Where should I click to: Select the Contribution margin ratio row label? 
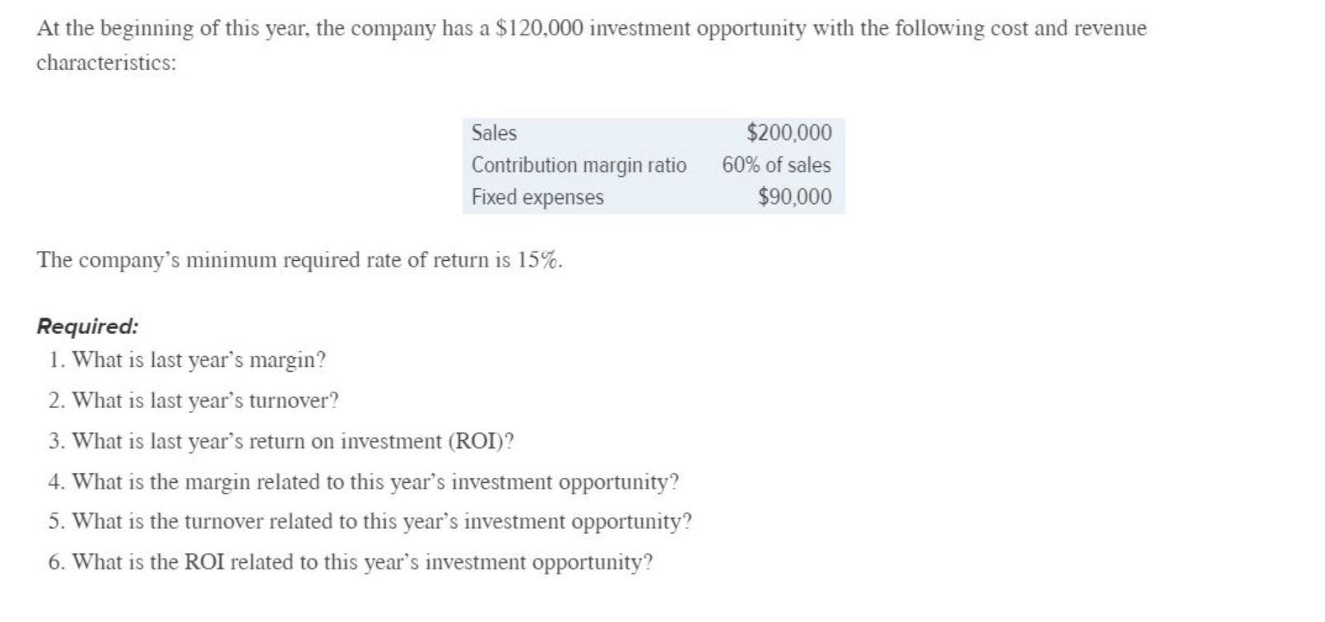tap(579, 165)
